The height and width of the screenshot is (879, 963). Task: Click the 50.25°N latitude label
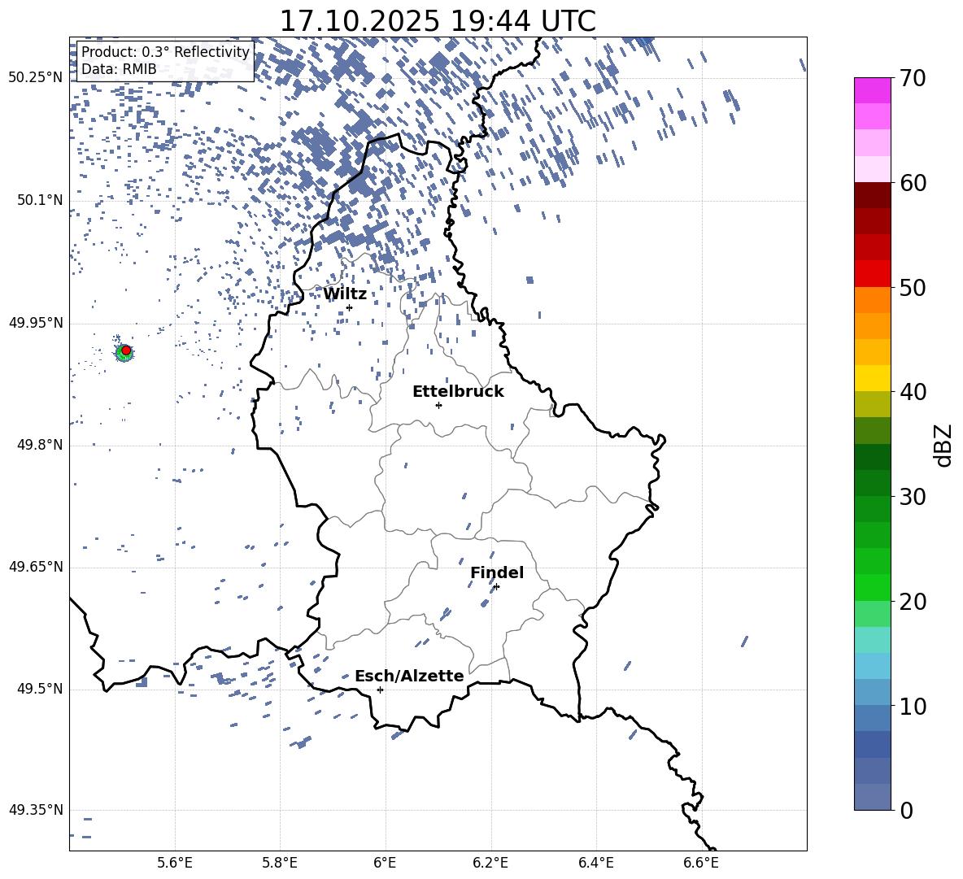click(36, 78)
